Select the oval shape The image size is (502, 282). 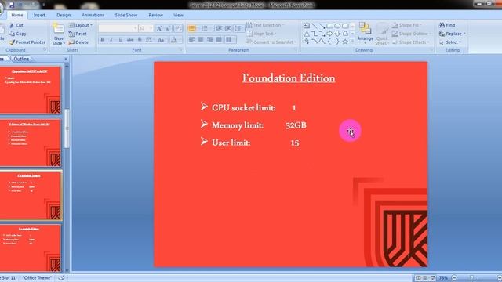[x=337, y=26]
